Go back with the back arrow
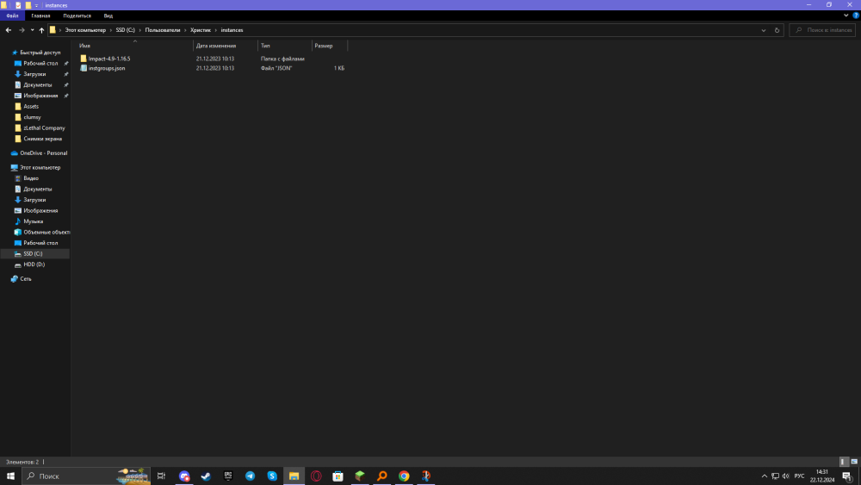The image size is (861, 485). 9,30
